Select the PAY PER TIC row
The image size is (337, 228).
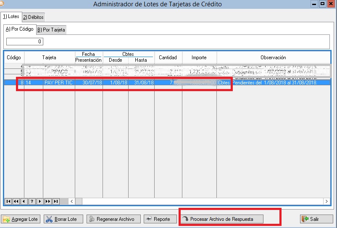coord(58,83)
